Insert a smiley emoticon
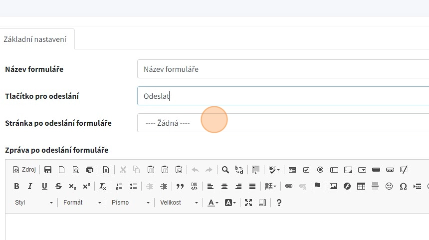429x240 pixels. tap(389, 186)
